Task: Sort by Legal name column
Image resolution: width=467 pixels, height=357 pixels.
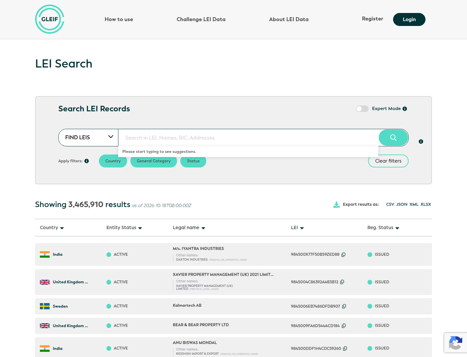Action: coord(189,228)
